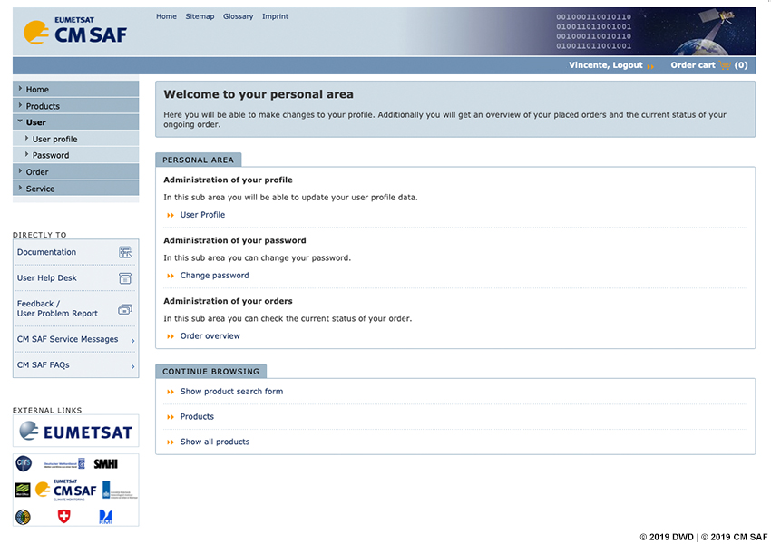Open Feedback / User Problem Report link
The width and height of the screenshot is (771, 544).
[57, 308]
